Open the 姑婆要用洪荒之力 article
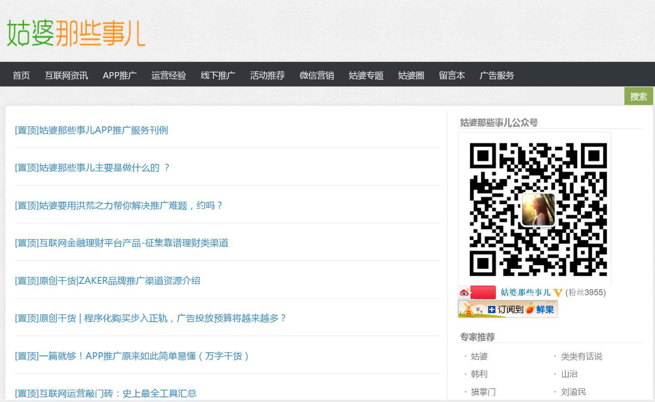655x402 pixels. (x=119, y=205)
